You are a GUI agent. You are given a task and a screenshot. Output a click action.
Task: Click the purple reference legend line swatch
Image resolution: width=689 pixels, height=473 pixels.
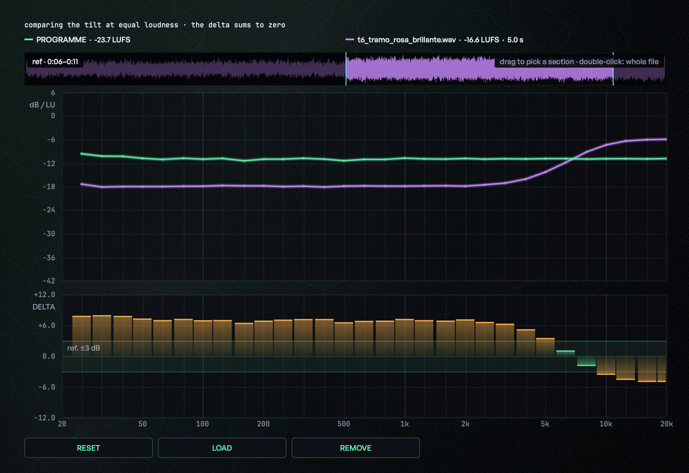coord(350,40)
